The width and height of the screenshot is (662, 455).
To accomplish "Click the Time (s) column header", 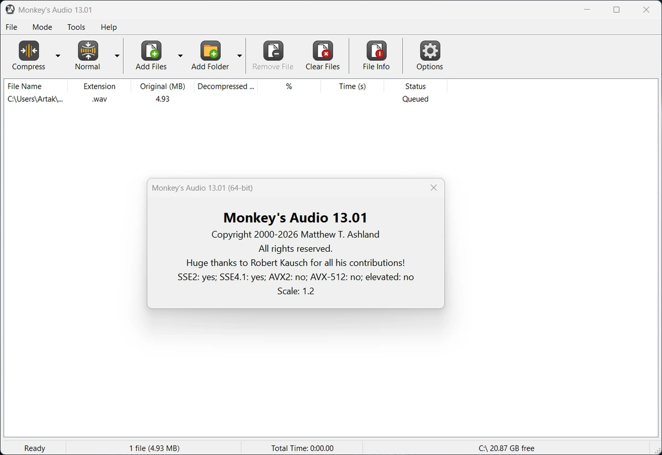I will pos(353,86).
